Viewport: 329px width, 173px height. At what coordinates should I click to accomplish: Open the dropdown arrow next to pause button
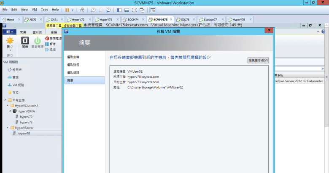[73, 9]
